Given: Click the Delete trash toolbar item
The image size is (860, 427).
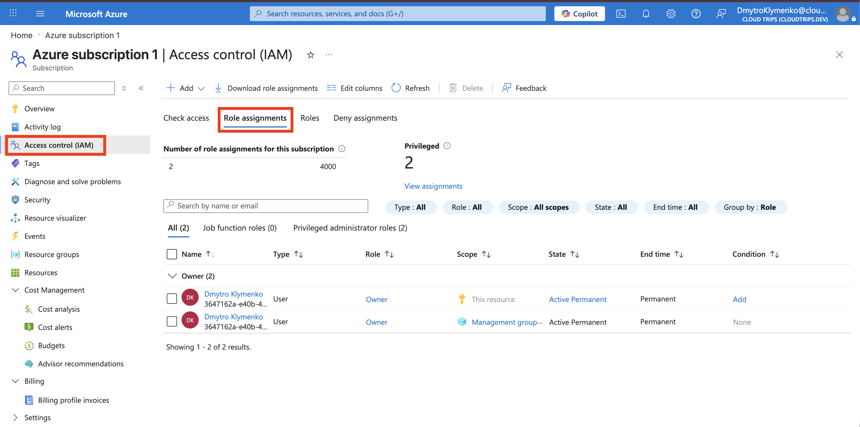Looking at the screenshot, I should click(466, 88).
